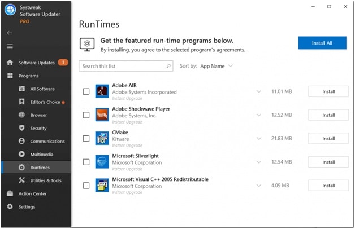Image resolution: width=355 pixels, height=229 pixels.
Task: Expand Microsoft Silverlight details chevron
Action: pos(259,162)
